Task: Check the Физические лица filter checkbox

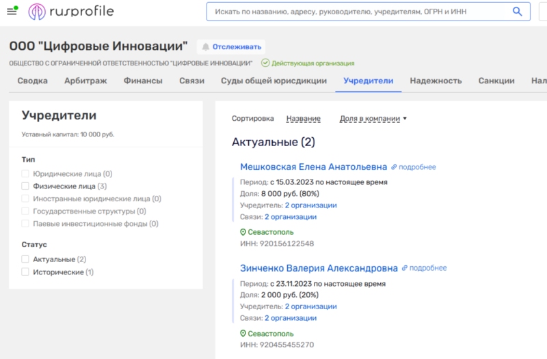Action: (25, 186)
